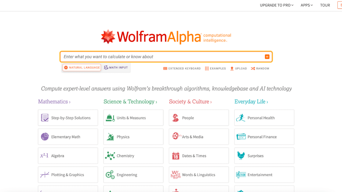Click the Algebra x²-1 icon
Viewport: 342px width, 192px height.
point(44,155)
